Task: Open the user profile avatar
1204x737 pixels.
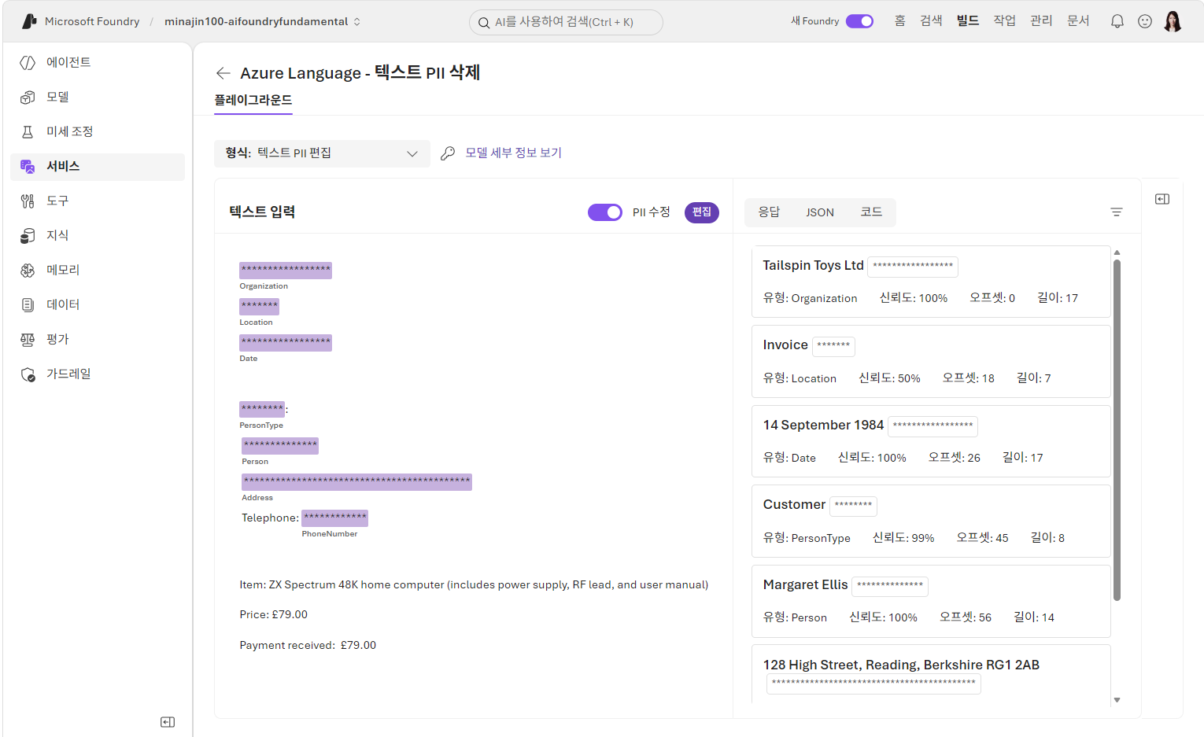Action: tap(1173, 21)
